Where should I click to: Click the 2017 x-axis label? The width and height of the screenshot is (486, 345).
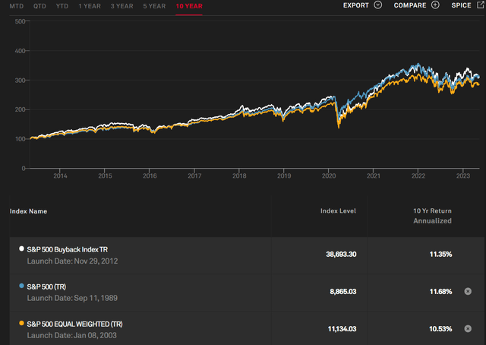[x=194, y=176]
